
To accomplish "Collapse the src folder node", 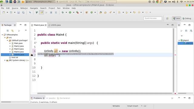I will tap(5, 38).
